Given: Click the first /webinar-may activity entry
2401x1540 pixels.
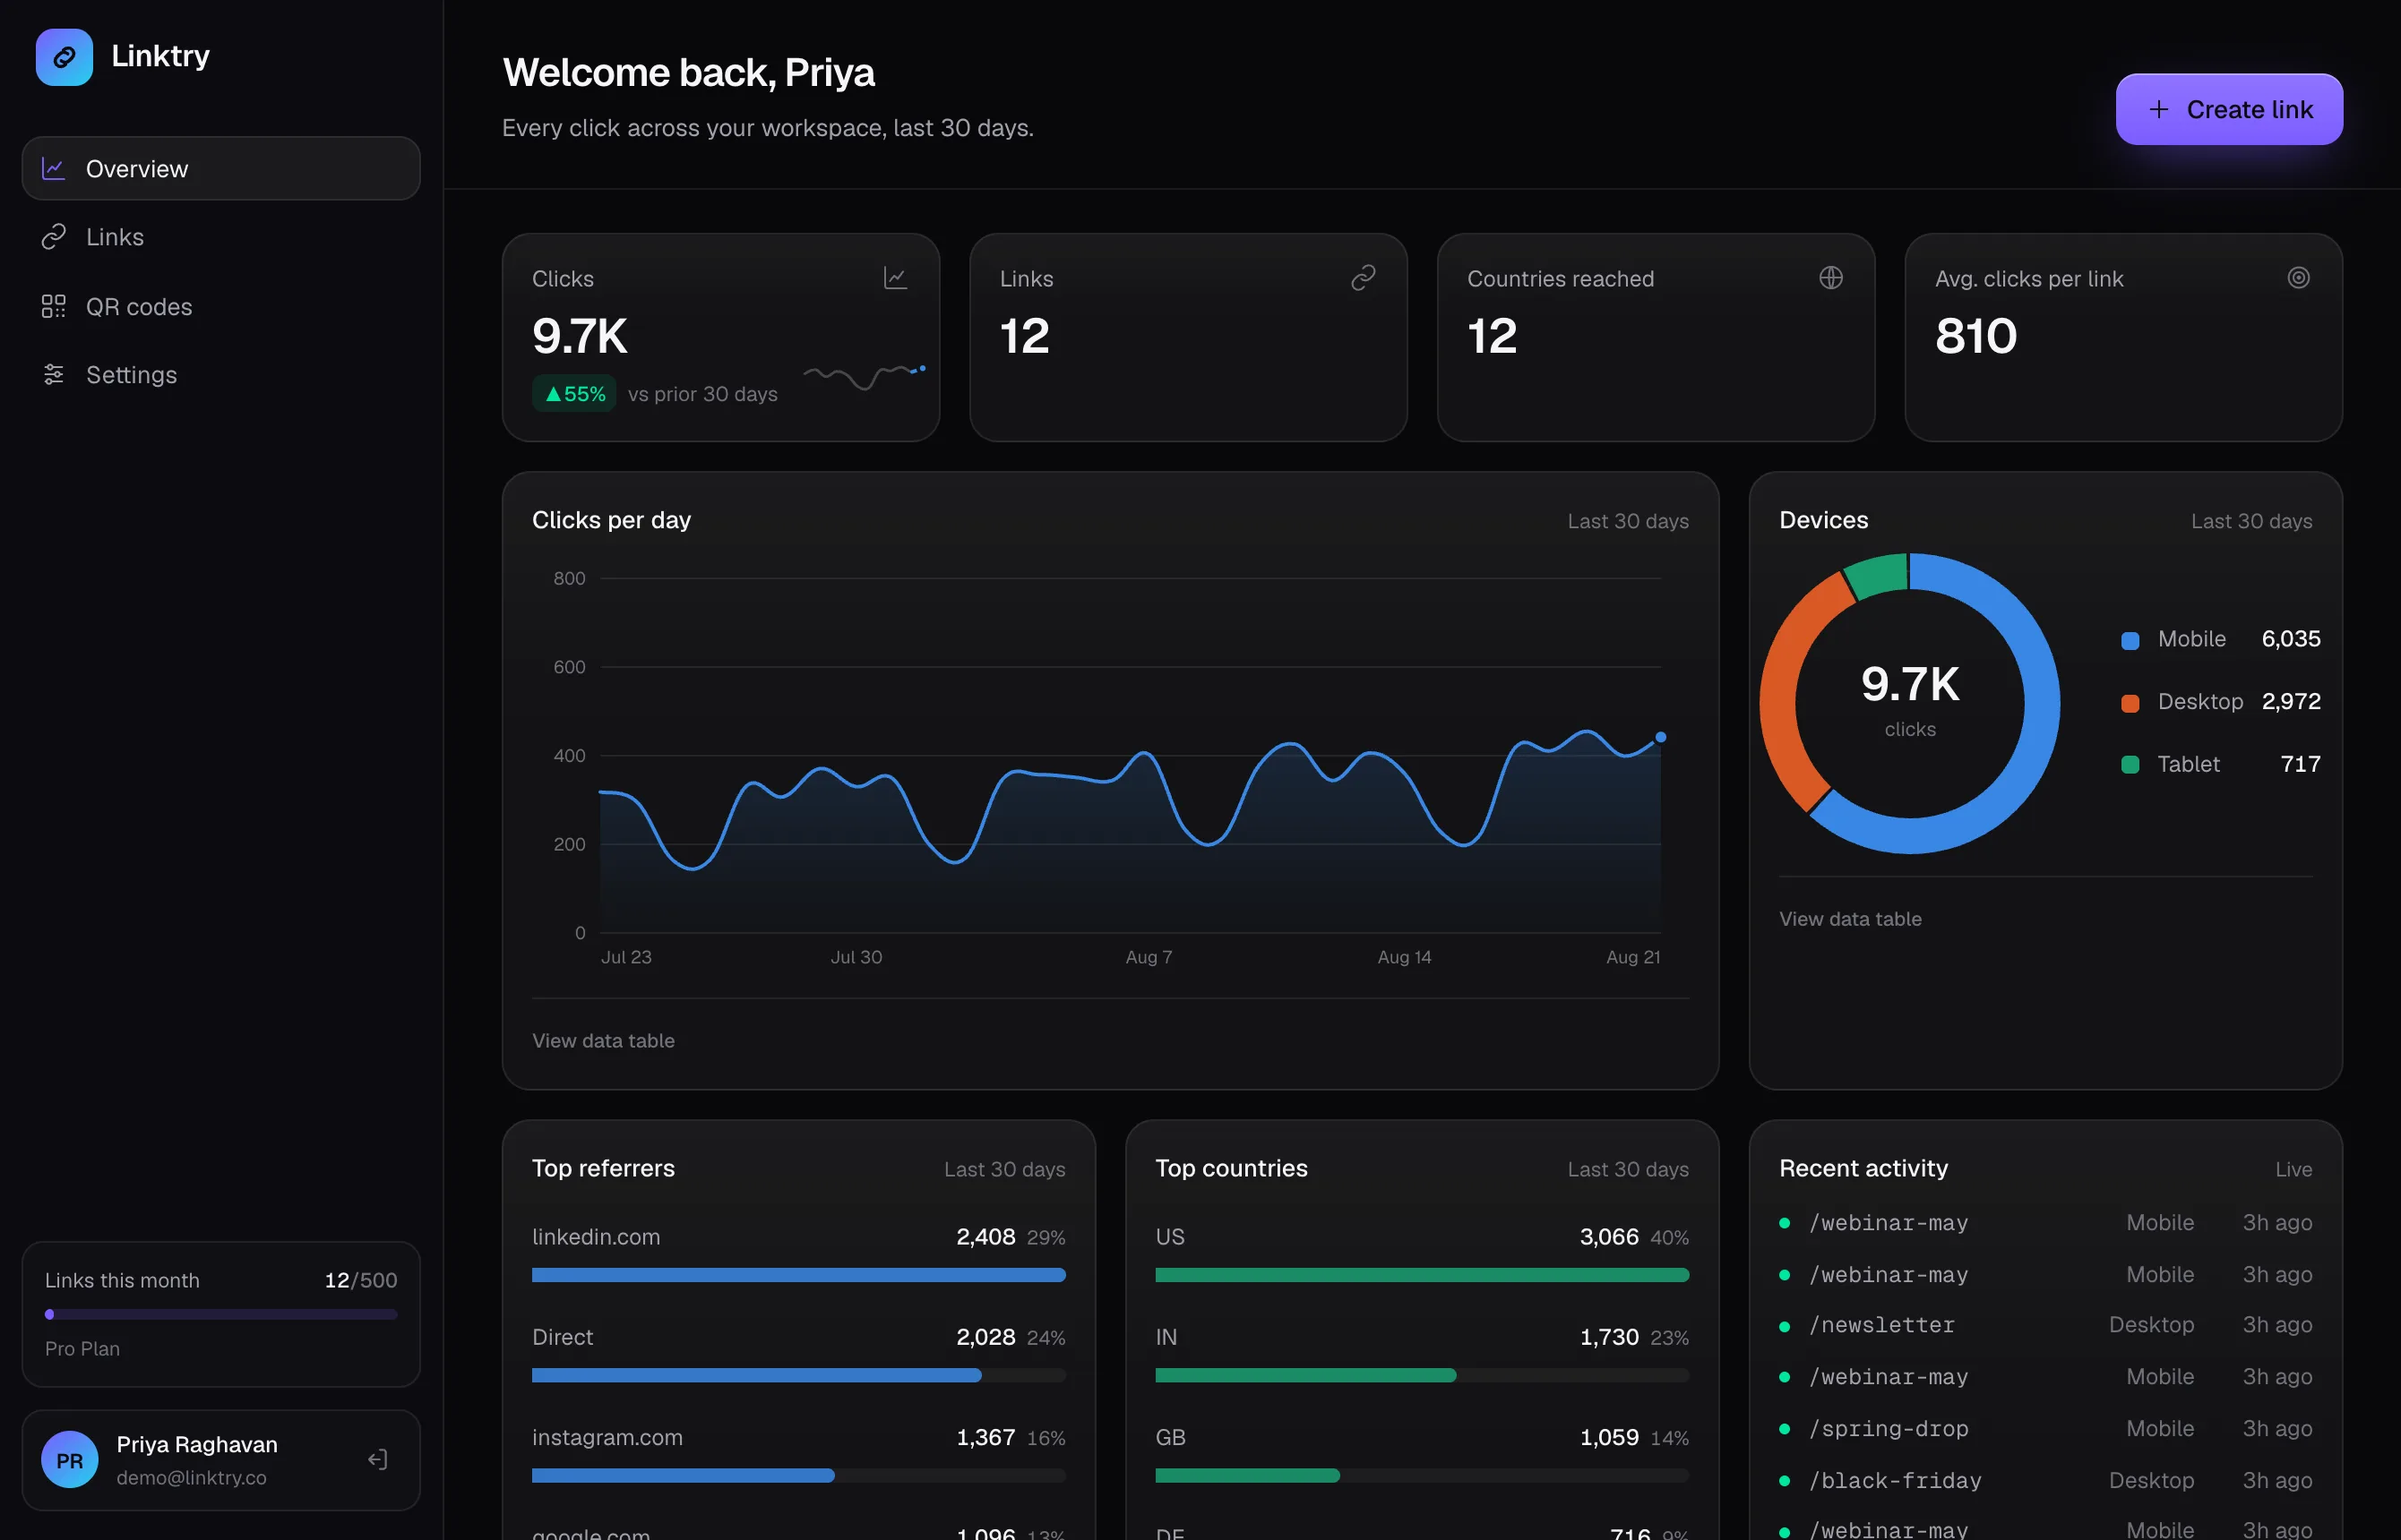Looking at the screenshot, I should pyautogui.click(x=2044, y=1222).
